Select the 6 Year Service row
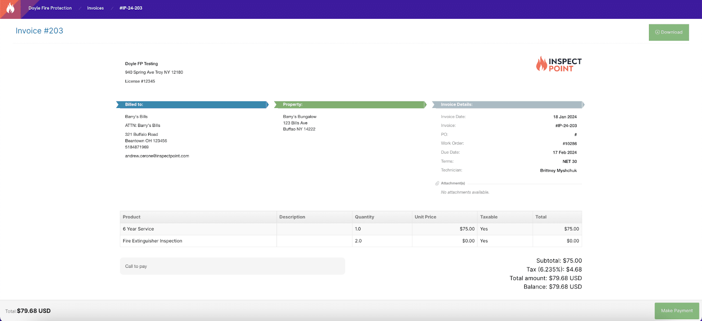Image resolution: width=702 pixels, height=321 pixels. [138, 229]
